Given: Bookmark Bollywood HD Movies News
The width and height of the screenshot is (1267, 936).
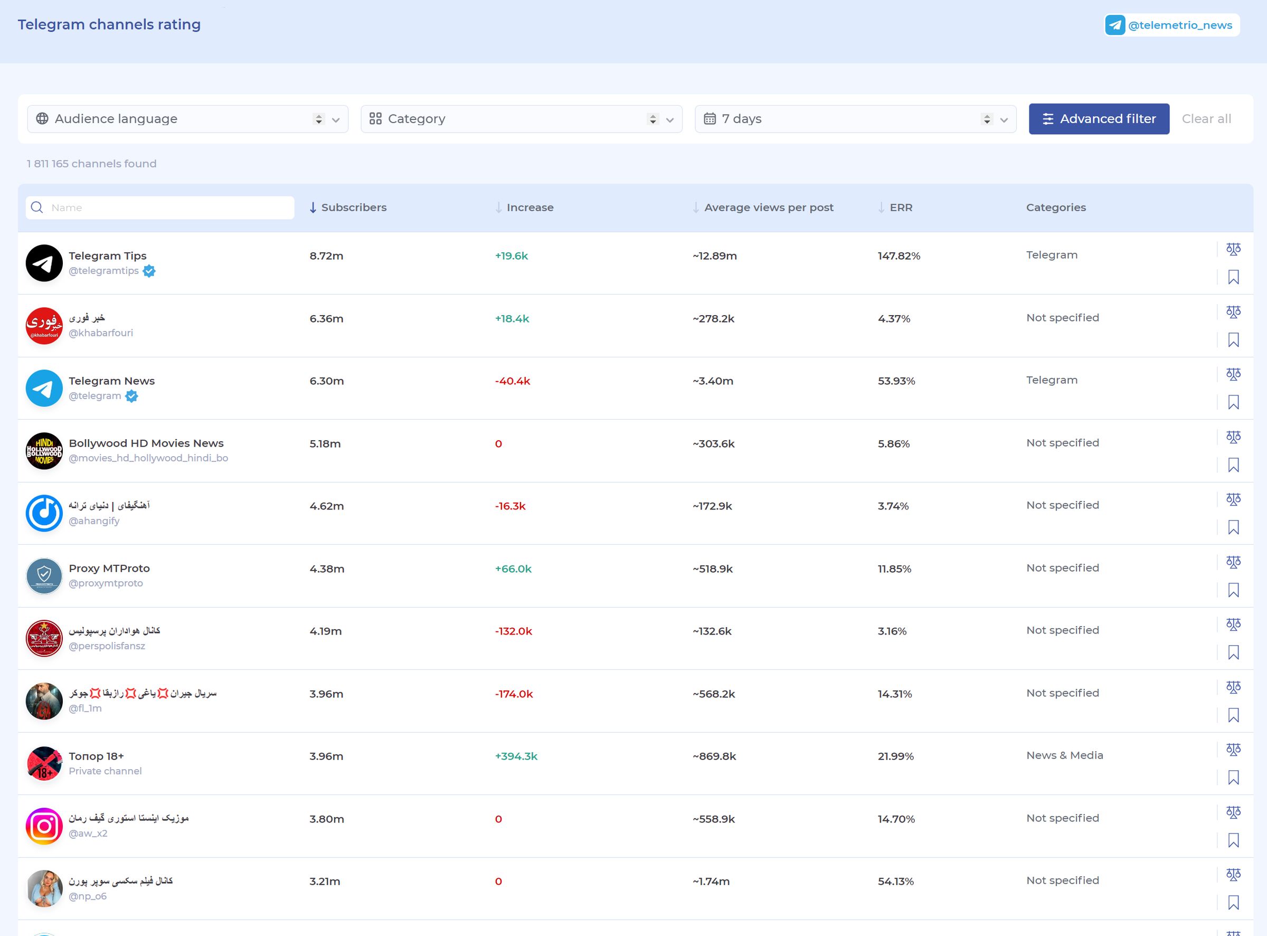Looking at the screenshot, I should click(1233, 465).
